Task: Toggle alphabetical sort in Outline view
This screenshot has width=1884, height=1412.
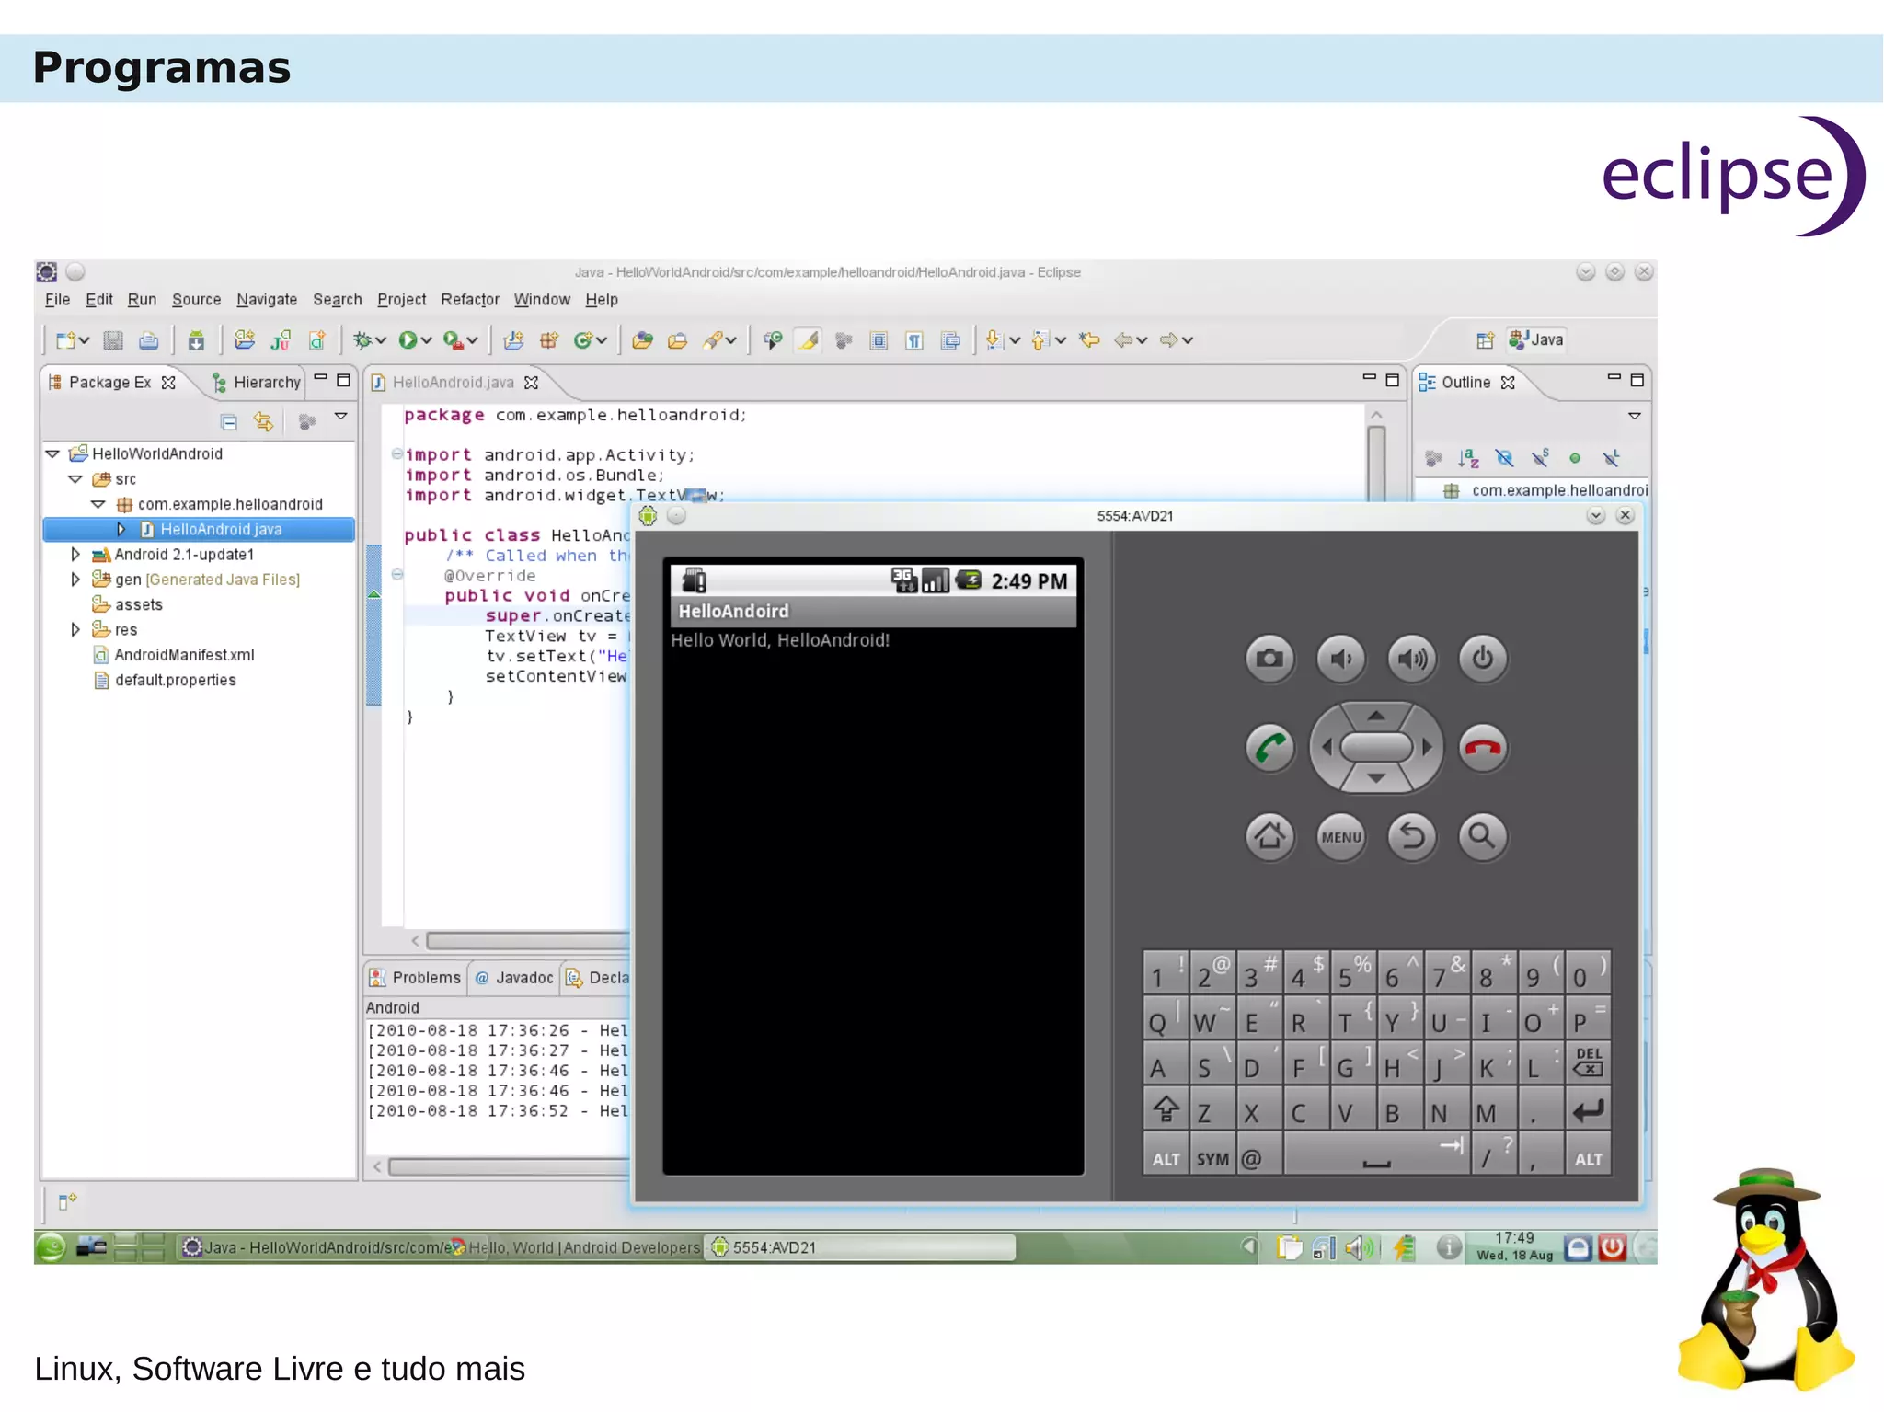Action: [x=1469, y=458]
